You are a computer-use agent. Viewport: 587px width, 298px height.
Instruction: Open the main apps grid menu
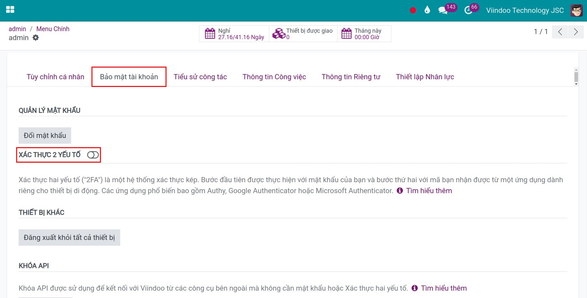coord(10,10)
